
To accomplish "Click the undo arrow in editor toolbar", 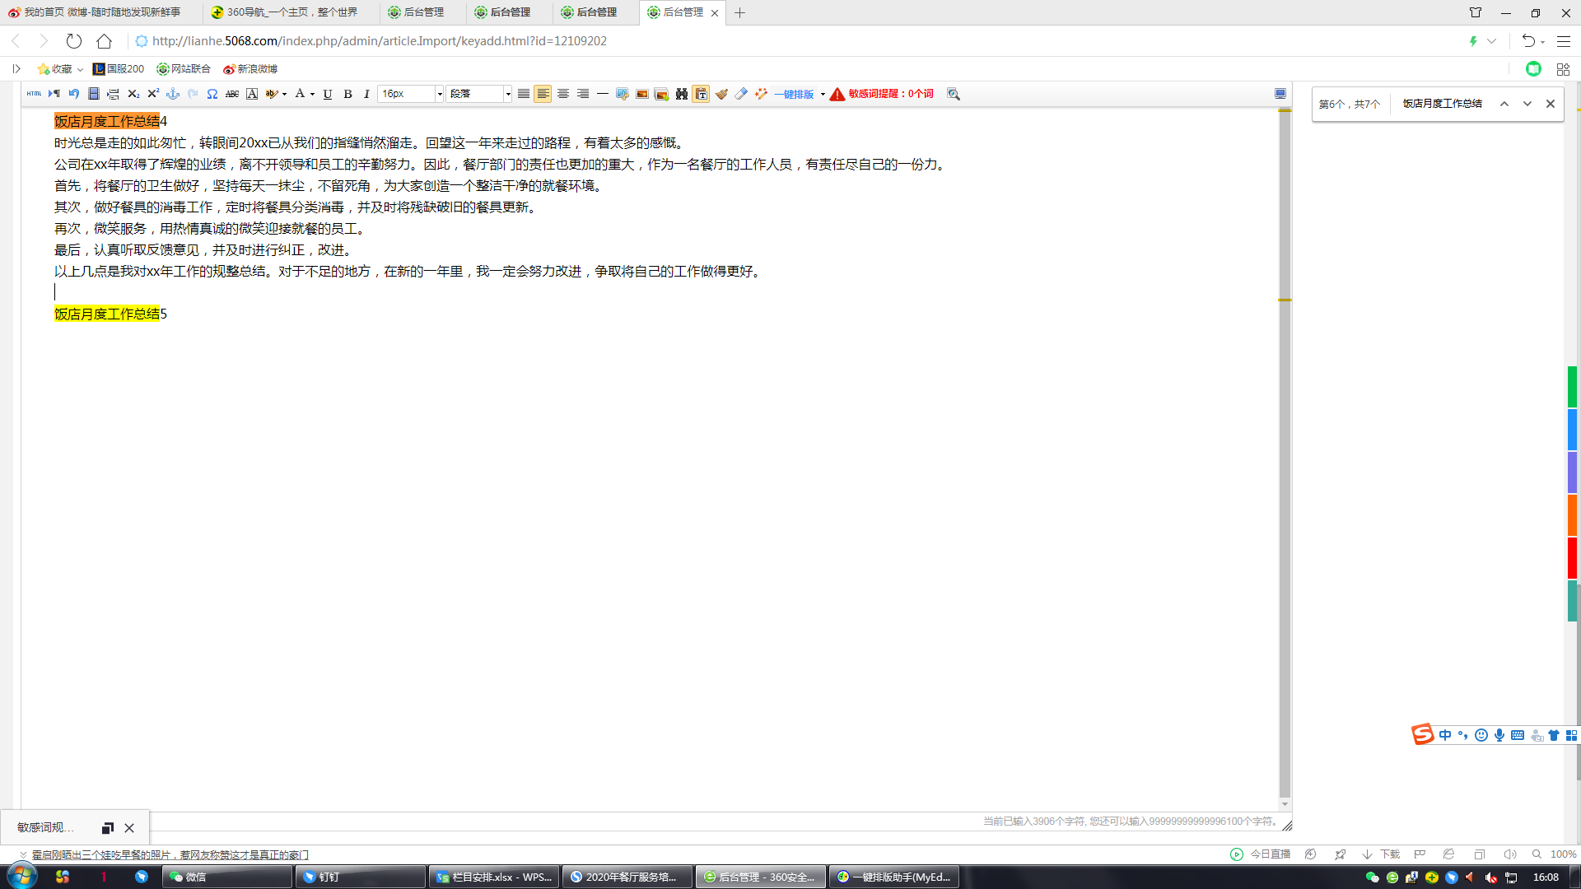I will [74, 94].
